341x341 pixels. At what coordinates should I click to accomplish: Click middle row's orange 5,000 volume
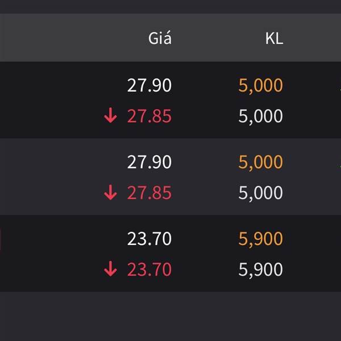point(260,163)
